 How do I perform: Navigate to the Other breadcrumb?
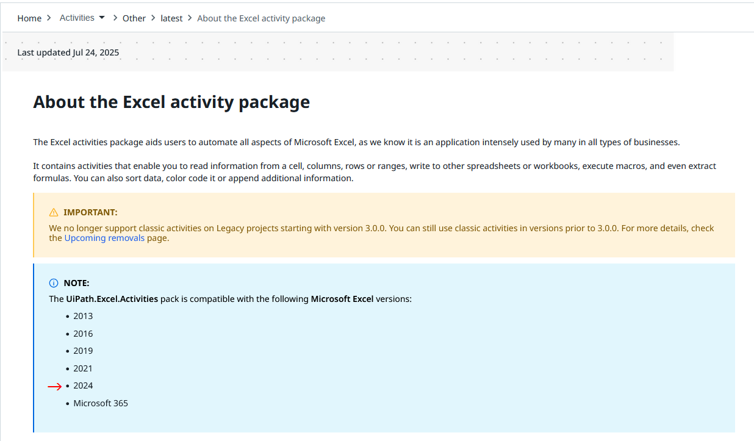pos(134,18)
